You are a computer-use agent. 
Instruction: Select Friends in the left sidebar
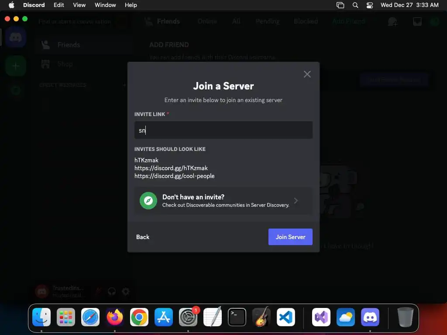click(84, 45)
